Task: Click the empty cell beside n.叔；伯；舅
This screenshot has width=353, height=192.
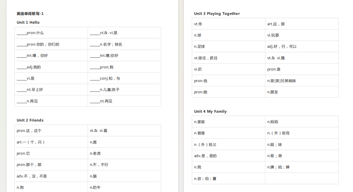Action: [x=302, y=179]
